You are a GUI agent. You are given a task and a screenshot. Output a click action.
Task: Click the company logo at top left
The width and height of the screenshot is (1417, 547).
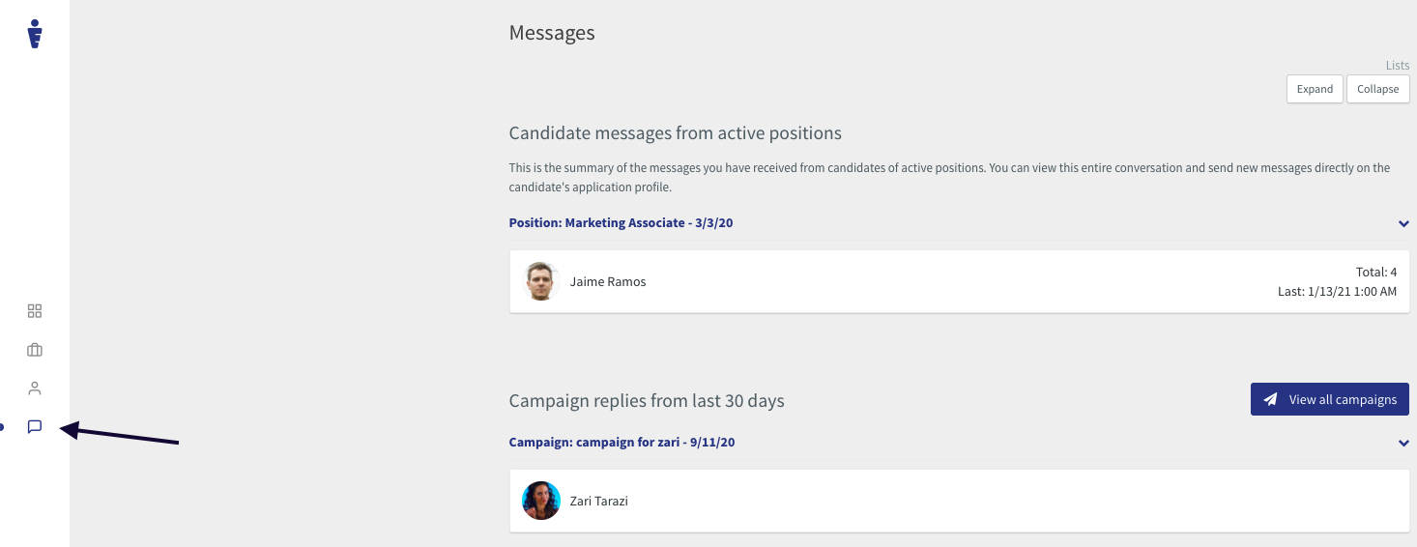[x=35, y=33]
